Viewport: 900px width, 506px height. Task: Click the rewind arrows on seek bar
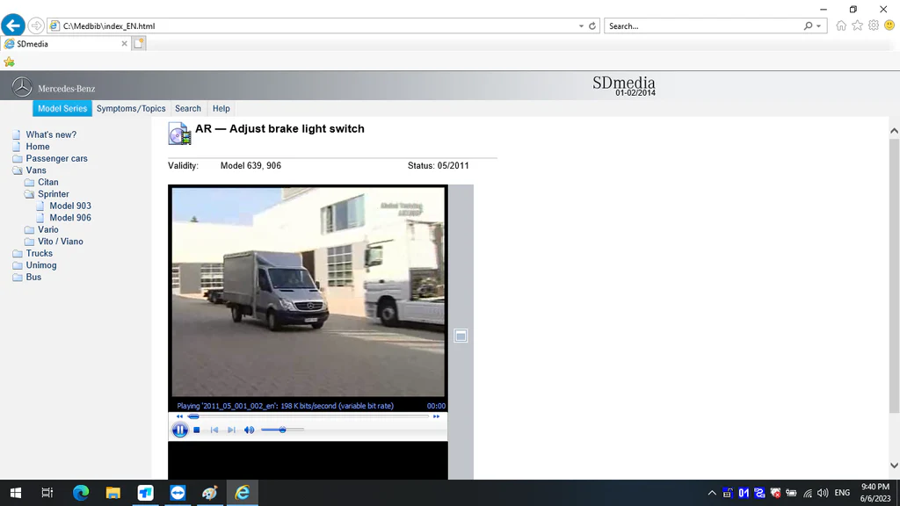179,416
